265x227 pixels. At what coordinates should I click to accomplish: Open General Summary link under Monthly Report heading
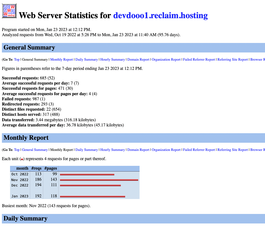[35, 150]
